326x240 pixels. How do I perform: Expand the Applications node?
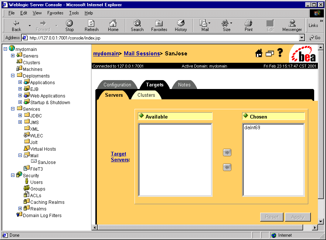20,82
